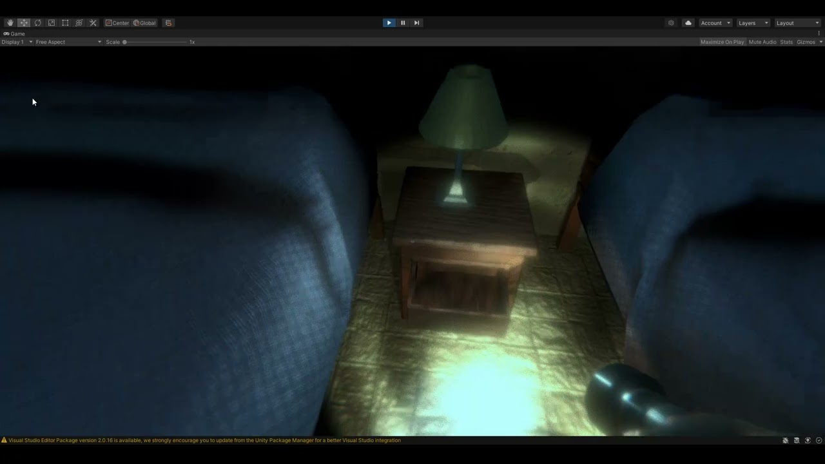Screen dimensions: 825x464
Task: Toggle Mute Audio
Action: click(762, 42)
